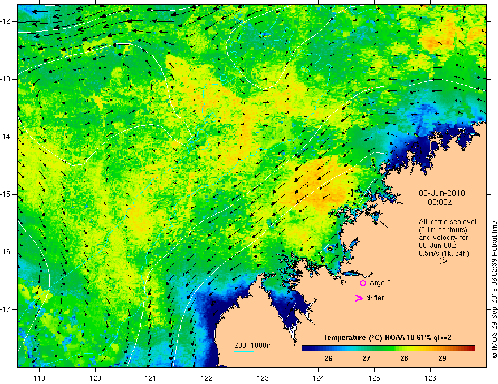
Task: Click the magenta drifter arrow legend marker
Action: tap(359, 298)
